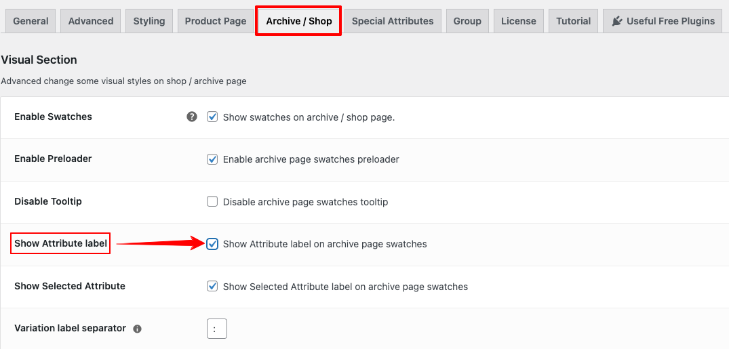The height and width of the screenshot is (349, 729).
Task: Click the 'Enable Preloader' setting label
Action: (x=53, y=159)
